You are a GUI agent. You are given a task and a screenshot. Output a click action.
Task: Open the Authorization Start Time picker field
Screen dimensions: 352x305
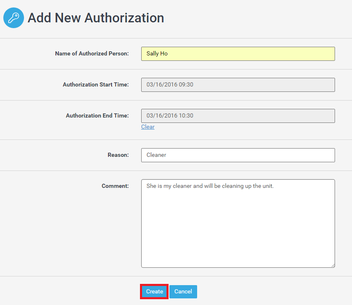(238, 85)
